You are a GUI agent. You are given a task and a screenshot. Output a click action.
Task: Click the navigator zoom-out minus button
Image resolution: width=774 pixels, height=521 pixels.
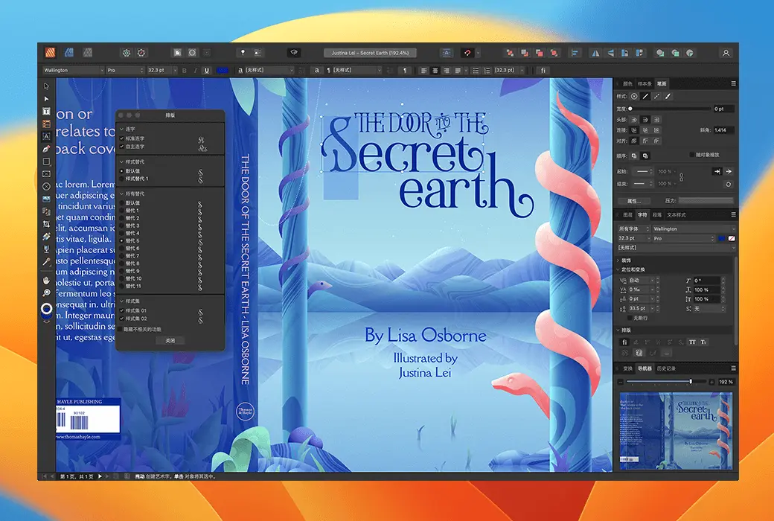tap(621, 382)
